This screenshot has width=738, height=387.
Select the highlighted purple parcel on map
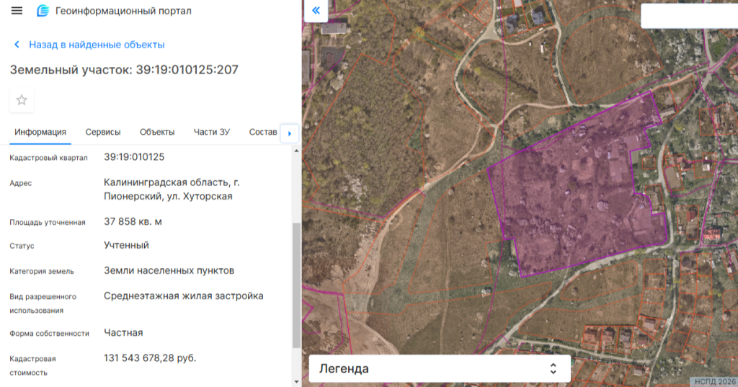(577, 195)
